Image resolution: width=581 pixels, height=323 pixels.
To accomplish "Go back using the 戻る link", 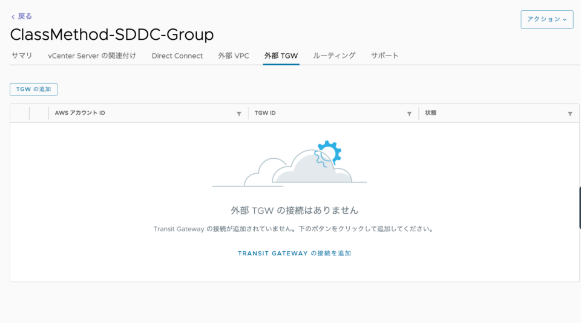I will pos(22,16).
